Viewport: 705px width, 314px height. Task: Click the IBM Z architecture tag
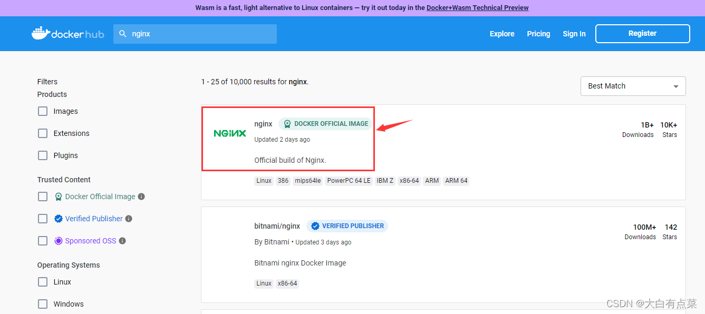[x=385, y=181]
